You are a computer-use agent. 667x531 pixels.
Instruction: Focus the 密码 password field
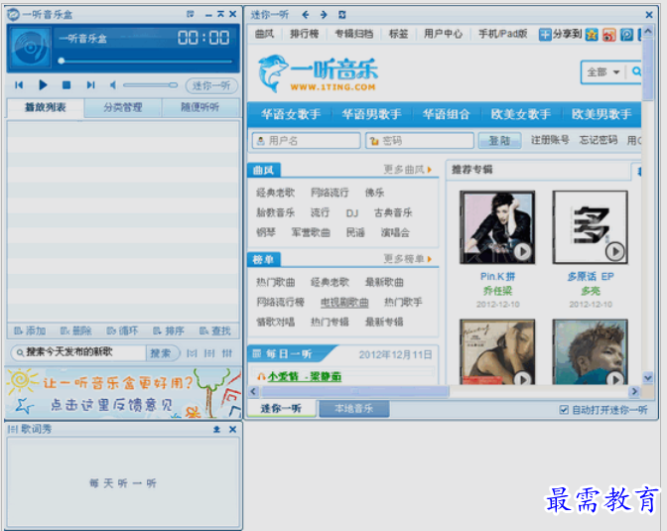click(x=420, y=140)
